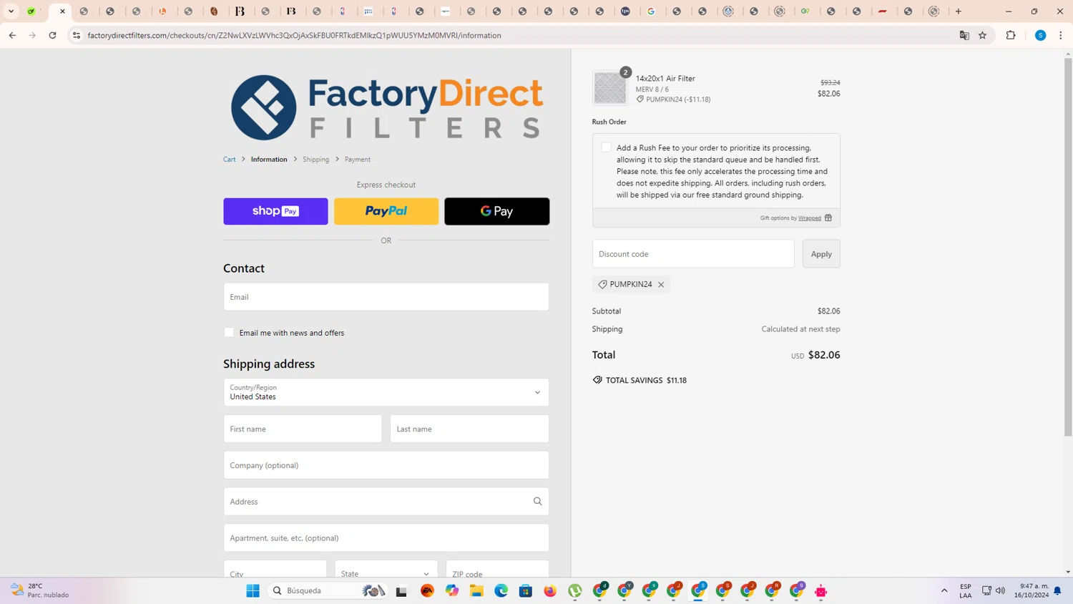Focus the Address field

386,502
